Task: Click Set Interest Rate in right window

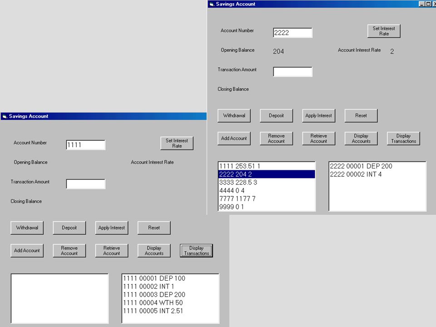Action: [384, 31]
